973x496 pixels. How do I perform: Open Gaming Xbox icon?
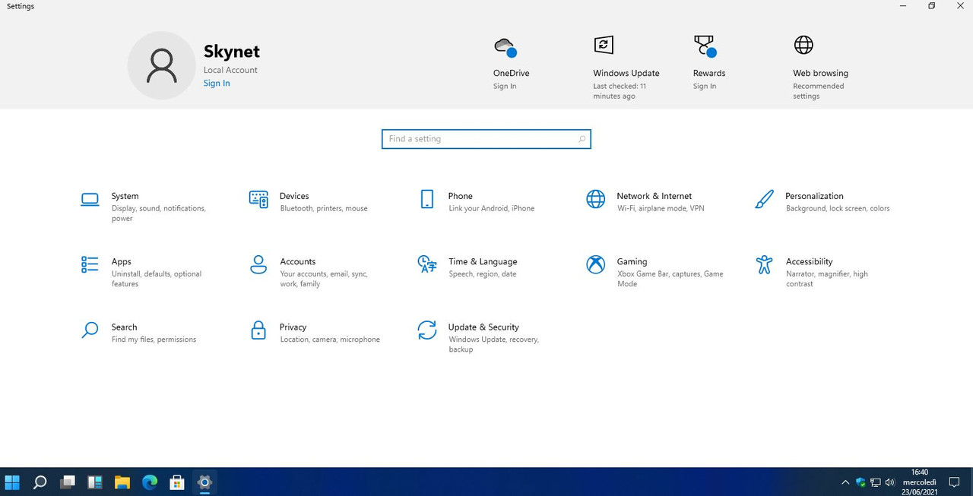596,264
